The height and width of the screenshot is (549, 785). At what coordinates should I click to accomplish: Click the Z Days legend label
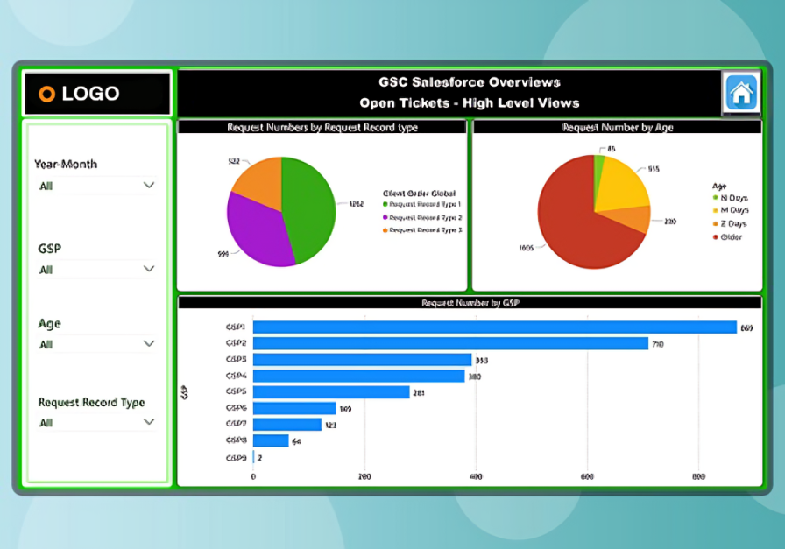tap(734, 224)
